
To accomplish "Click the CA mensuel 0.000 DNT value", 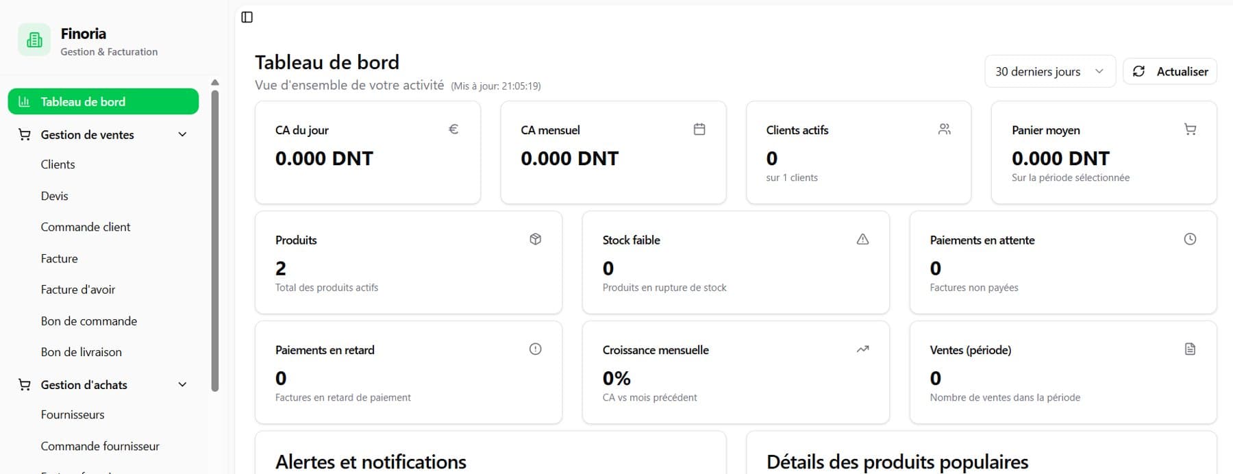I will 570,158.
